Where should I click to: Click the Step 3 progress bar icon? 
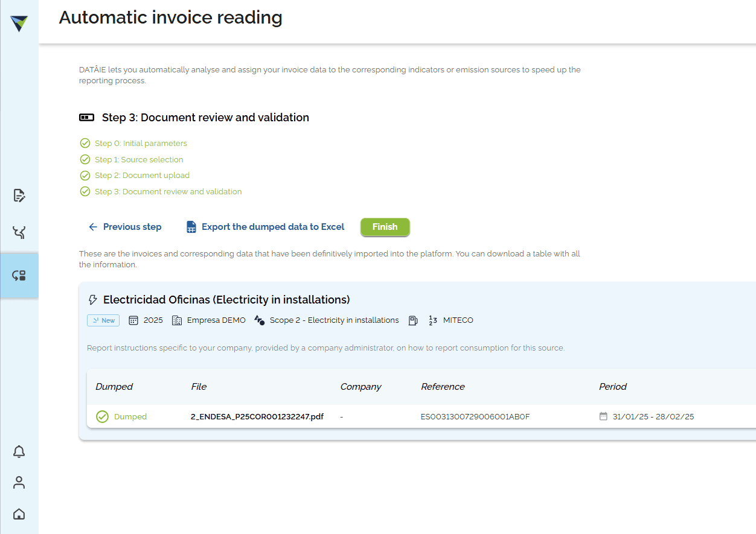tap(87, 118)
